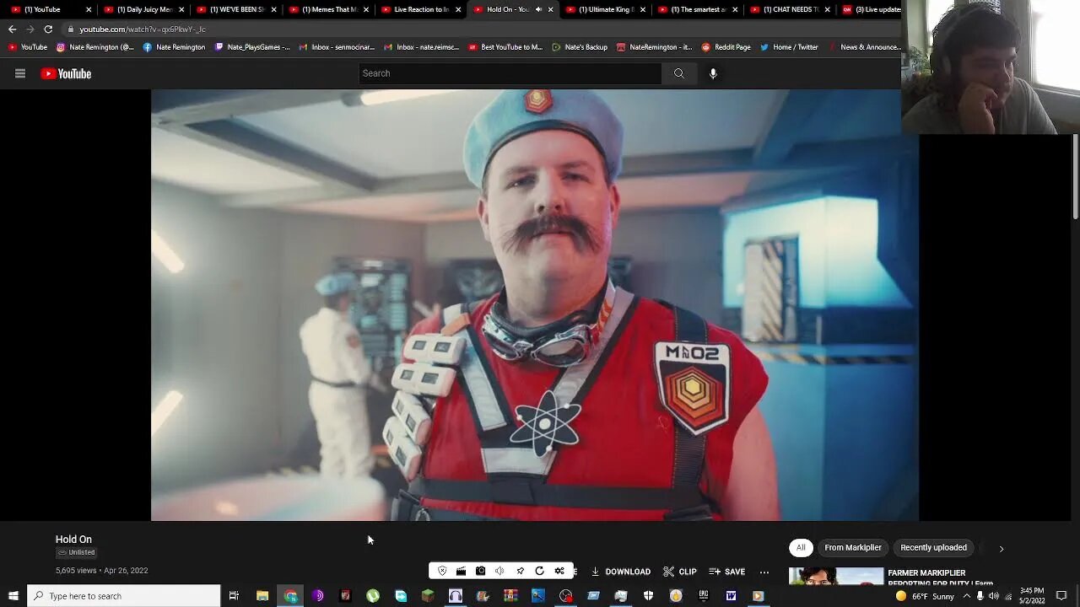Open the Inbox - senmocinar Gmail bookmark
This screenshot has height=607, width=1080.
[x=337, y=47]
